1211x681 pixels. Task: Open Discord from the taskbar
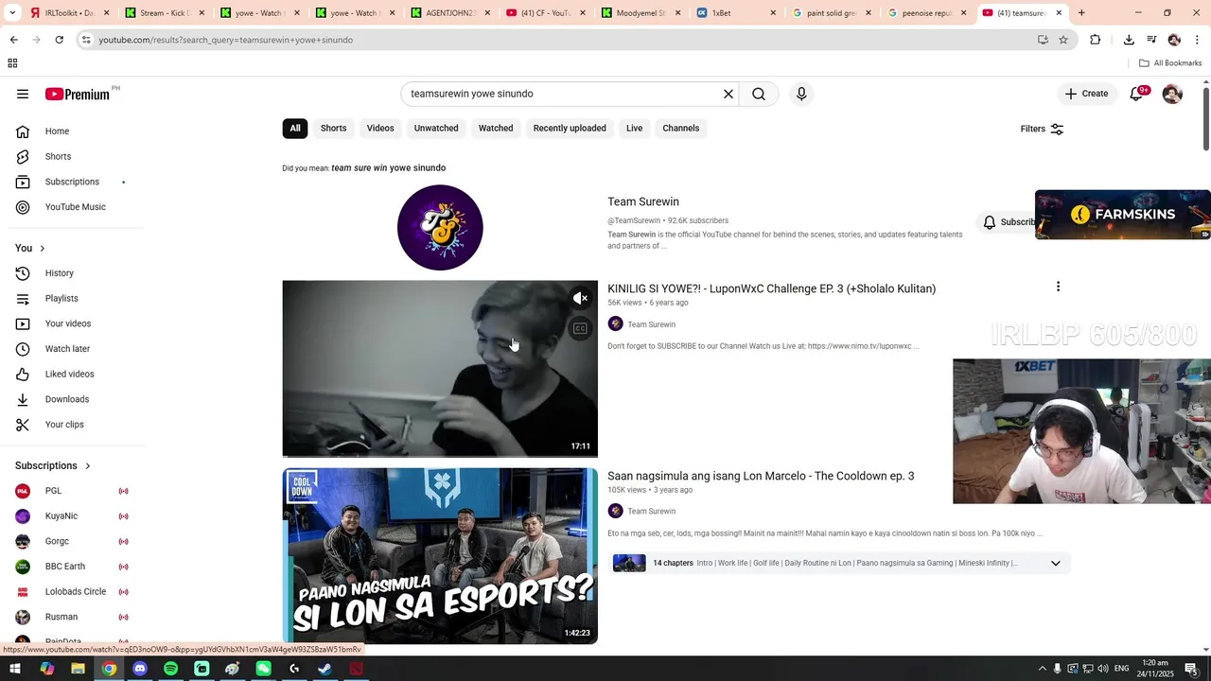pos(140,669)
